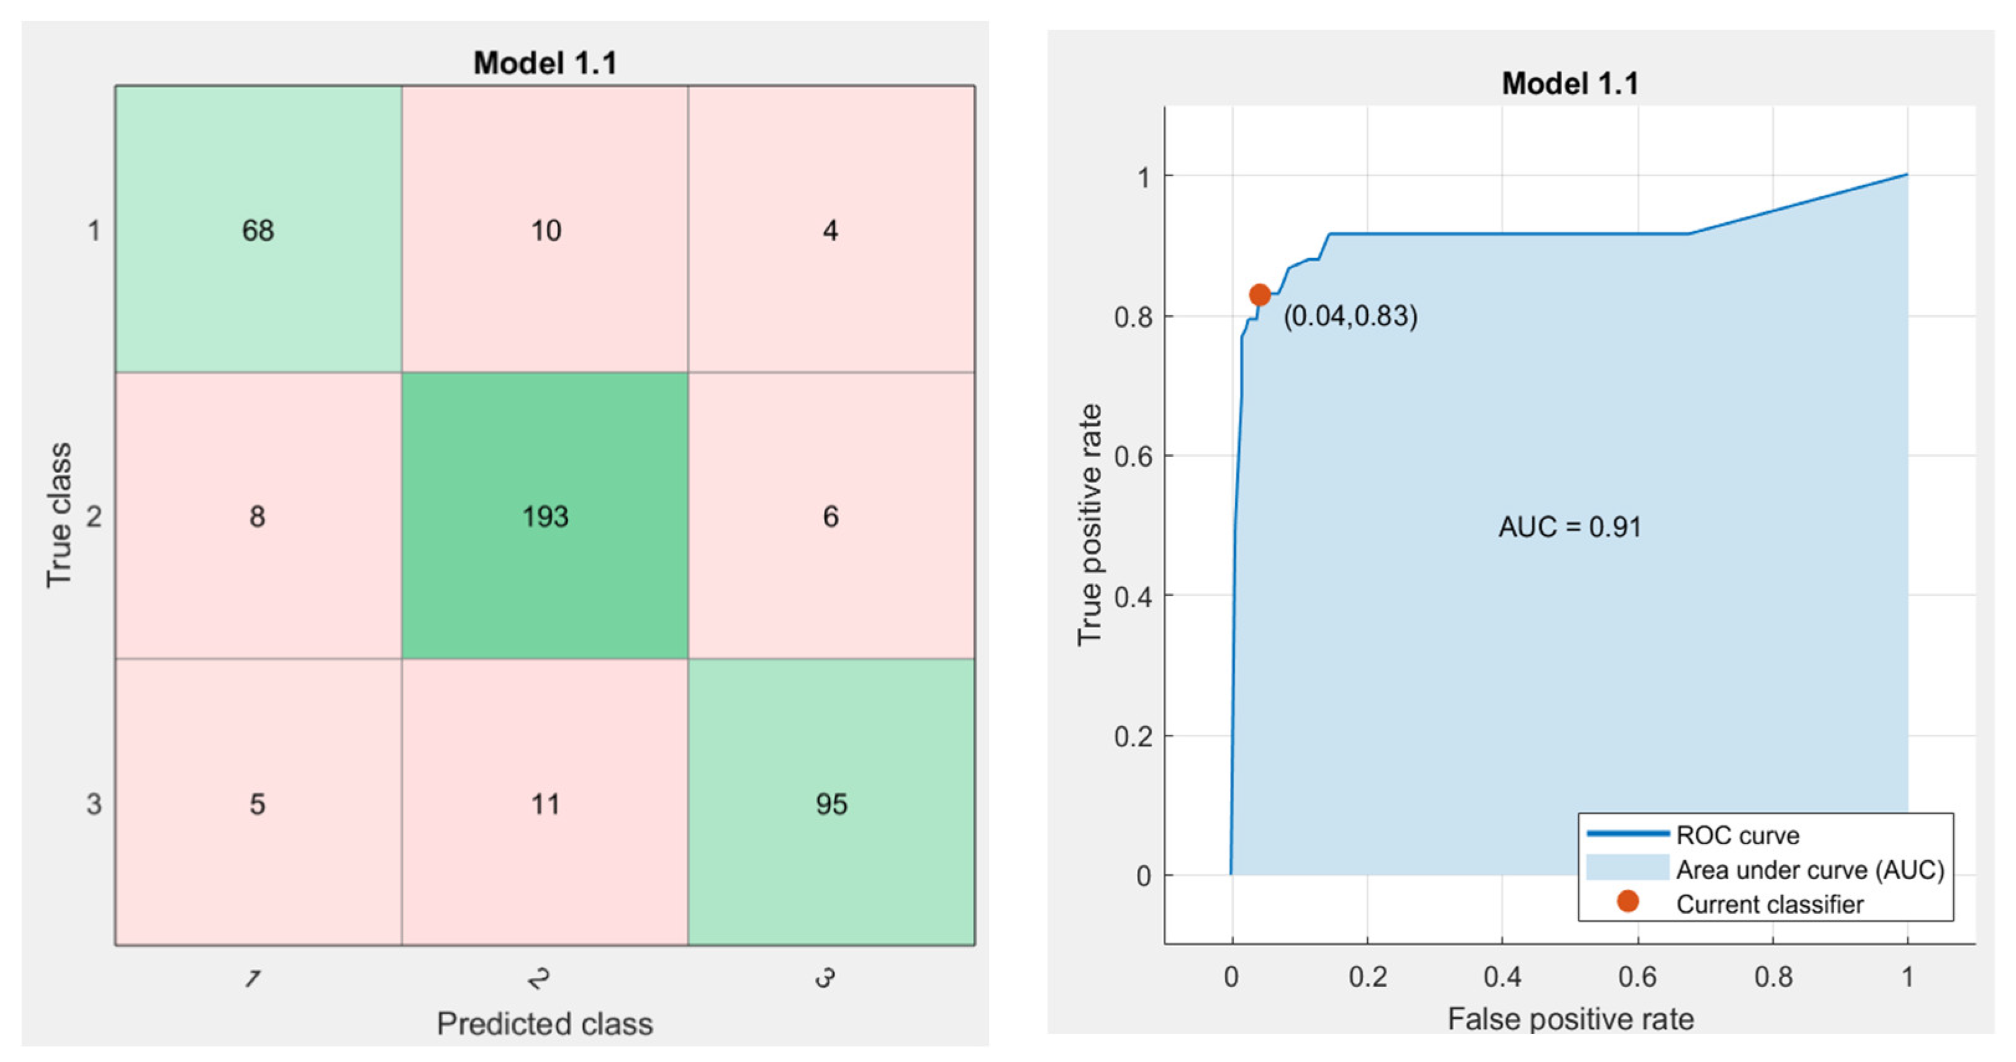Click the orange dot in the legend
2016x1062 pixels.
pyautogui.click(x=1628, y=902)
